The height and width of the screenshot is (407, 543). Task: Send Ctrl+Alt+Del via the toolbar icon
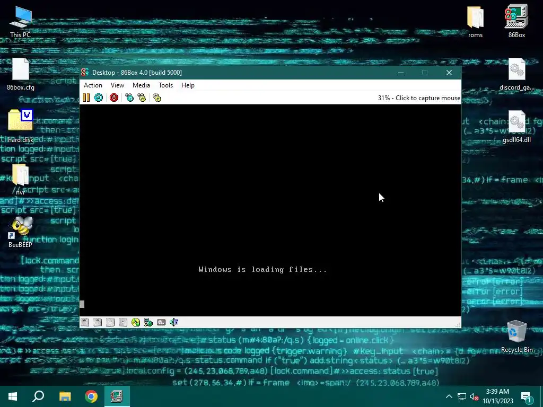129,98
